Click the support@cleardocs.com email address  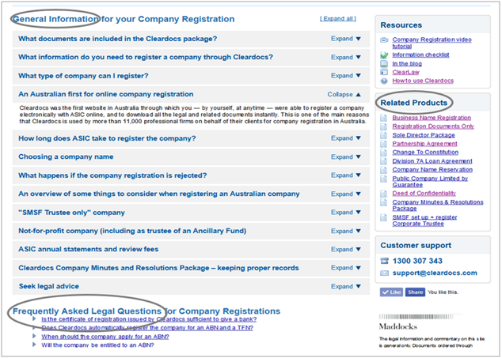[435, 273]
